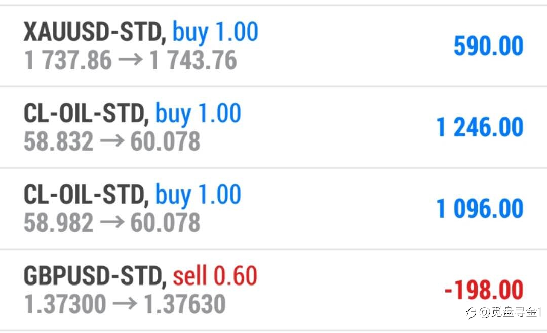Click the Weibo watermark logo icon
This screenshot has height=333, width=547.
pyautogui.click(x=471, y=313)
